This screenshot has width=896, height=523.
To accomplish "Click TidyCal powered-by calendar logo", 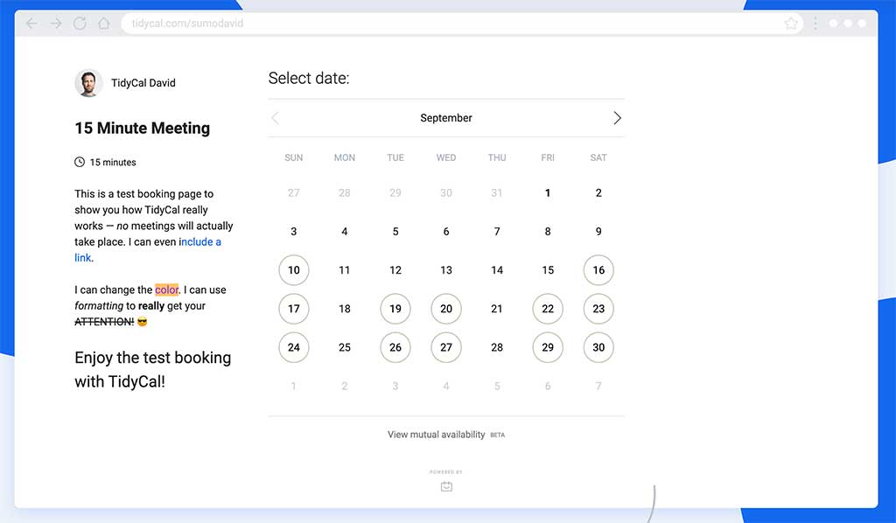I will point(446,486).
